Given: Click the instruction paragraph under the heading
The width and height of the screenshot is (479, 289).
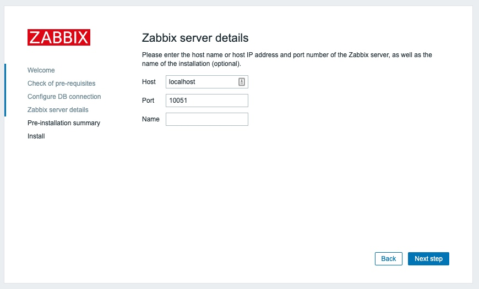Looking at the screenshot, I should coord(286,59).
